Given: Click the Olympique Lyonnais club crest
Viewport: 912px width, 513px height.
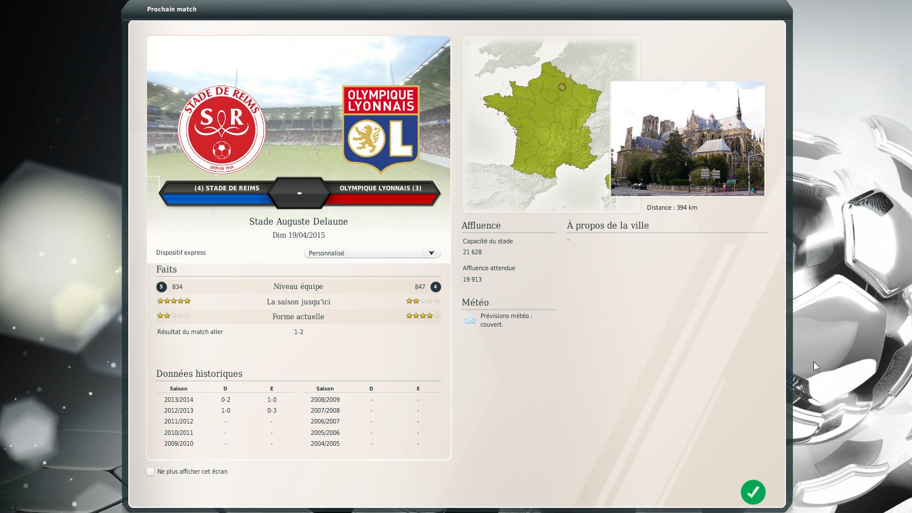Looking at the screenshot, I should (381, 129).
